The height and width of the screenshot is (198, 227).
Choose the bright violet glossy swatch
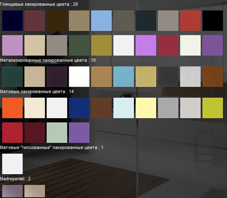tap(146, 45)
